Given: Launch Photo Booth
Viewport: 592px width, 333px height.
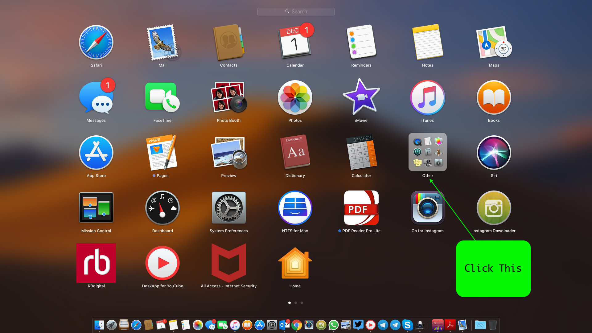Looking at the screenshot, I should 228,98.
